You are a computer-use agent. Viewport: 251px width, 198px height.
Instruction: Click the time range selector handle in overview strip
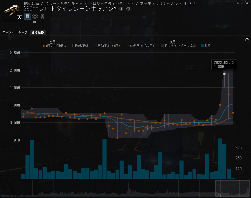point(232,188)
